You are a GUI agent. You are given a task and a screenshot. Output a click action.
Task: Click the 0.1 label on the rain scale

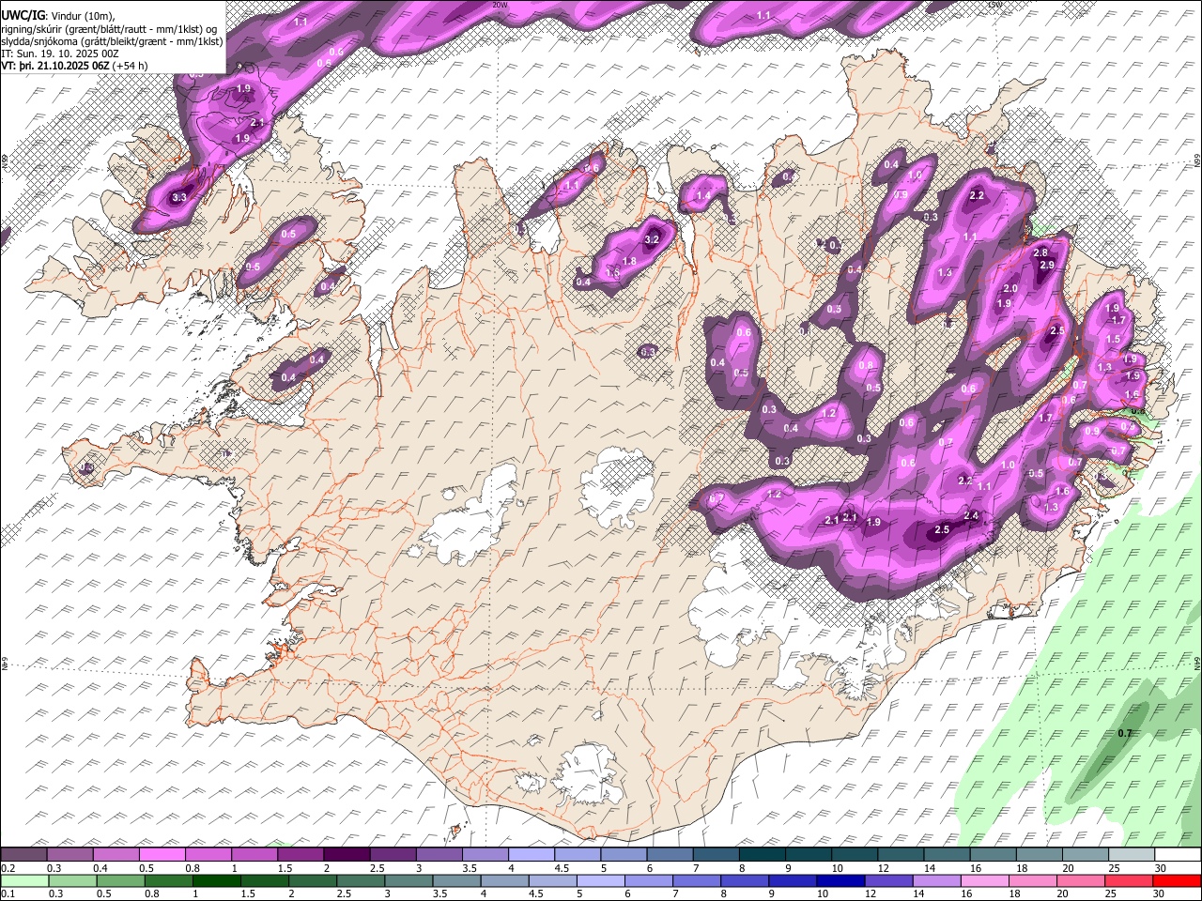point(8,893)
